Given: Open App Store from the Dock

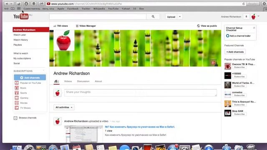Looking at the screenshot, I should click(x=173, y=147).
